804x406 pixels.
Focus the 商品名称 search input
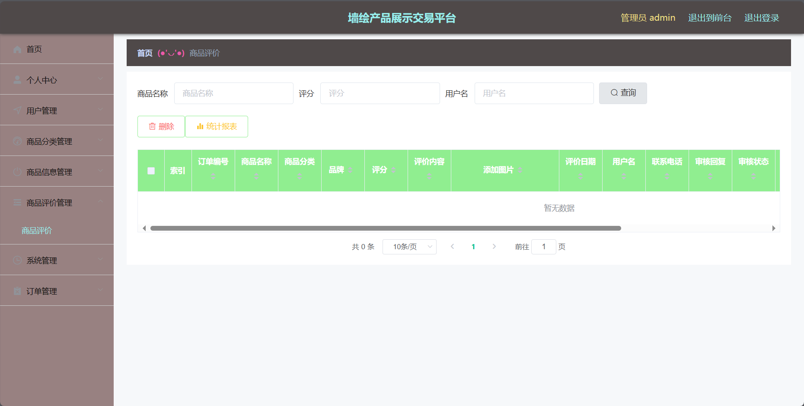click(x=234, y=93)
